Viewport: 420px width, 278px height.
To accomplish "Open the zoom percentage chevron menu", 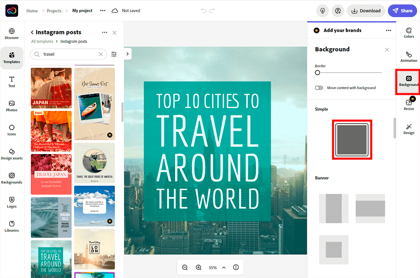I will point(224,267).
